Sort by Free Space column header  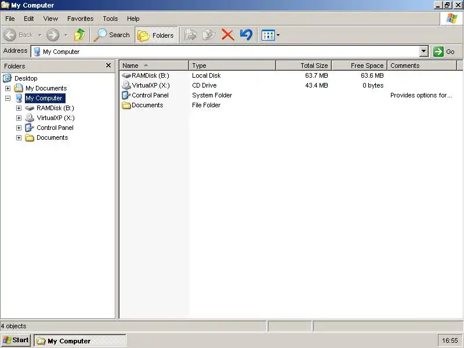click(x=359, y=66)
